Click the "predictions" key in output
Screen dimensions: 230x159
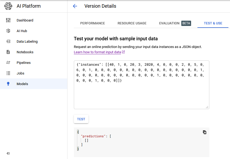tap(93, 136)
